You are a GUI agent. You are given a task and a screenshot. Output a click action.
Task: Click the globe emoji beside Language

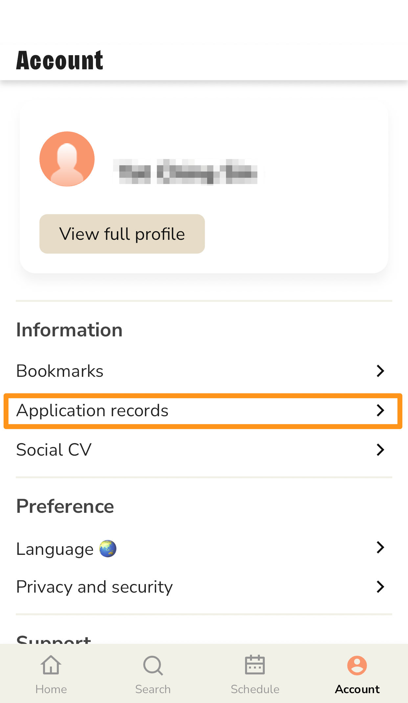click(x=108, y=549)
